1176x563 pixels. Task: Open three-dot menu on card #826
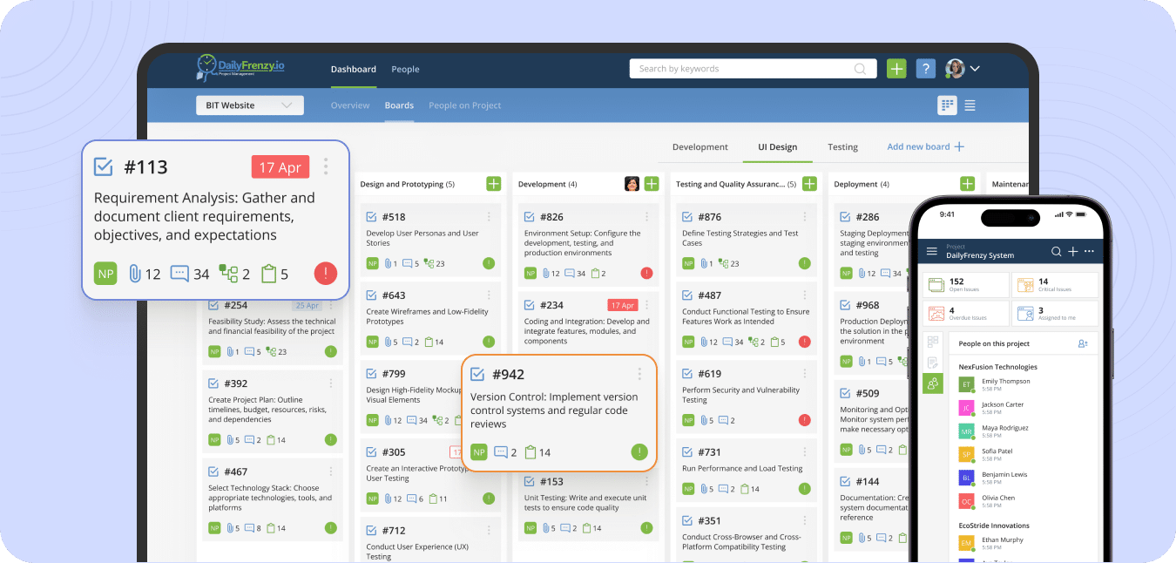tap(646, 217)
